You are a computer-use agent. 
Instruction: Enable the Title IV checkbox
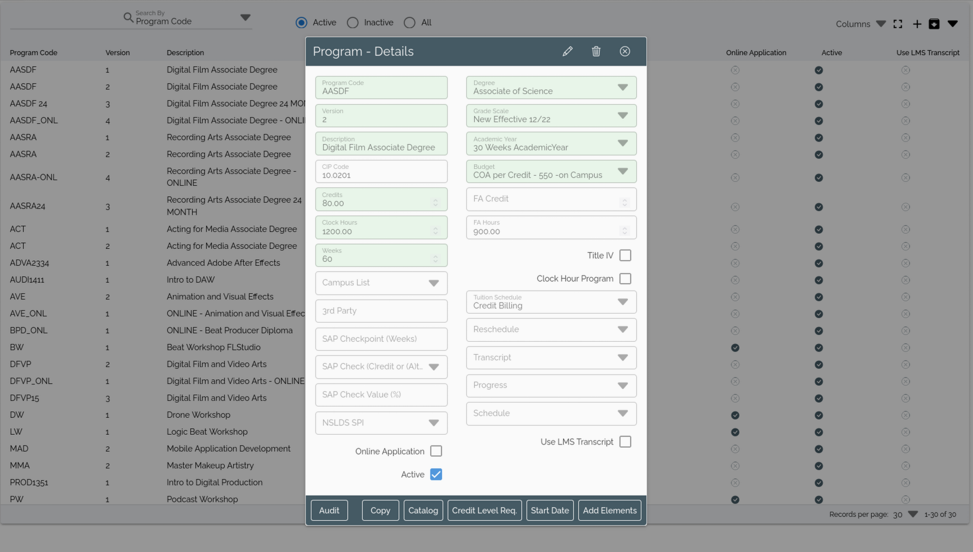[625, 256]
